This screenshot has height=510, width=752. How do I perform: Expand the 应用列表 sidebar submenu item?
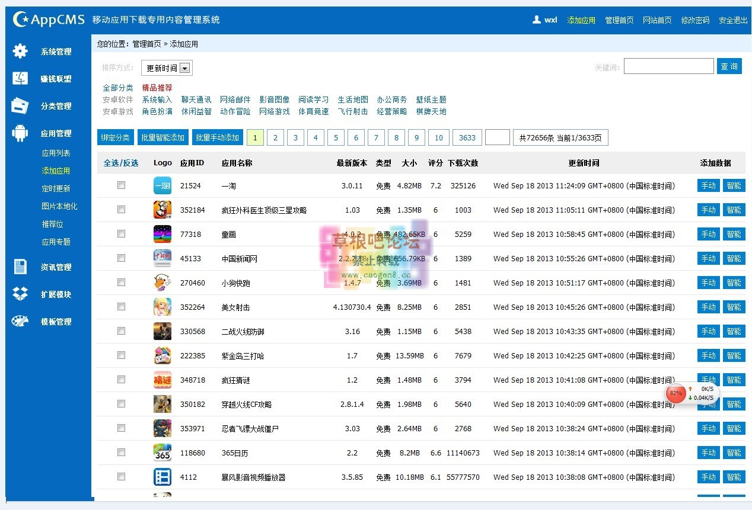coord(56,153)
